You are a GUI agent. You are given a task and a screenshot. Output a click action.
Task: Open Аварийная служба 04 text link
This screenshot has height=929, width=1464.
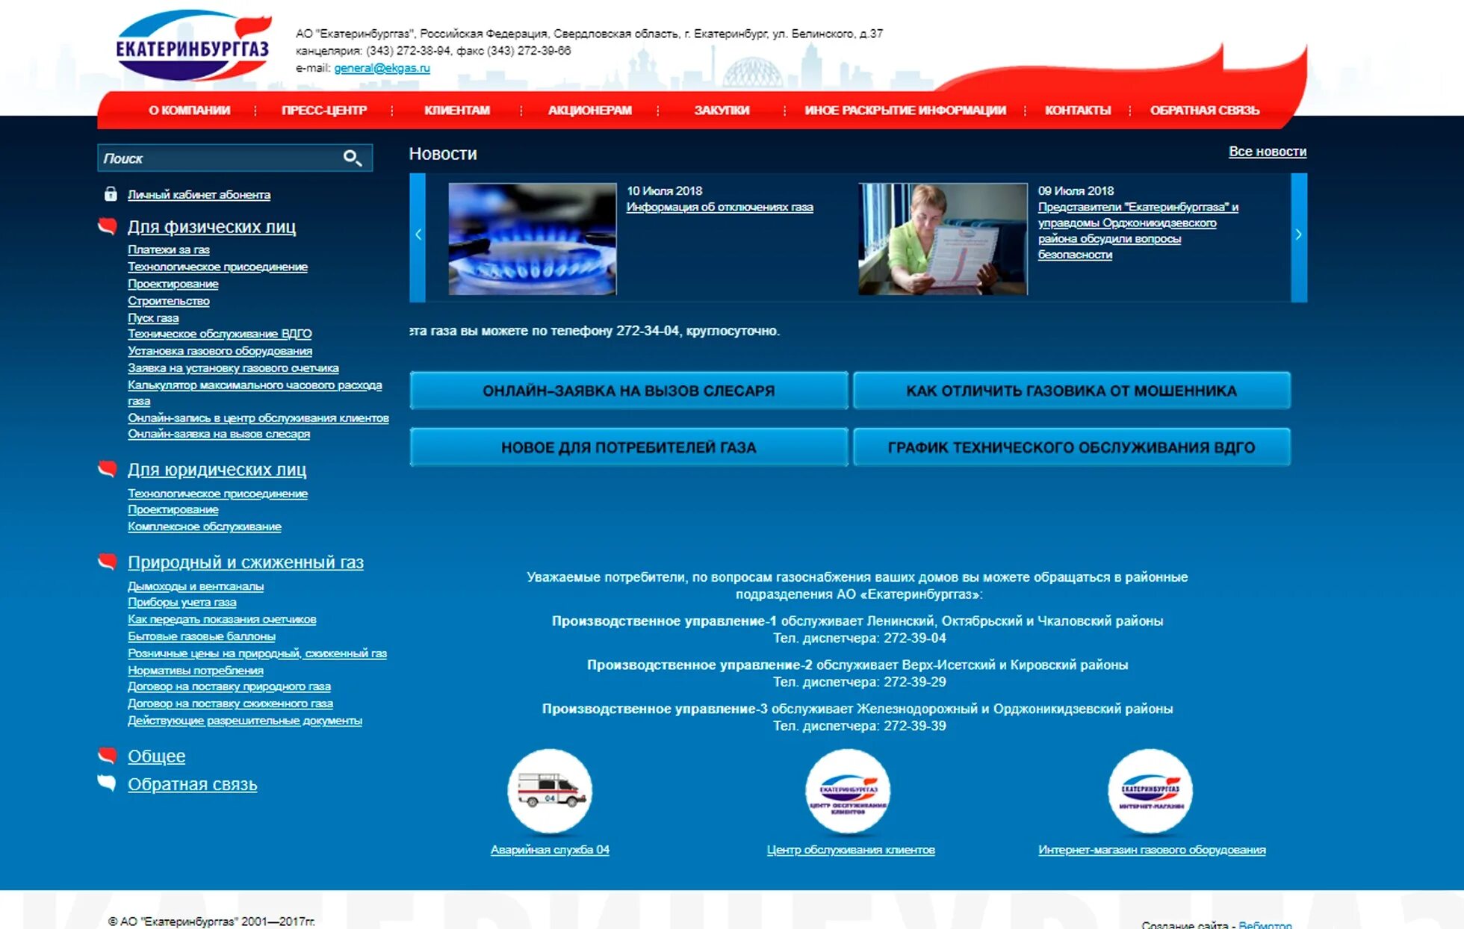[x=550, y=850]
